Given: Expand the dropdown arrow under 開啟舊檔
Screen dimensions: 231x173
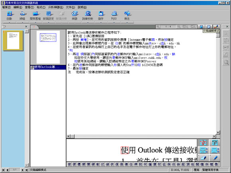Looking at the screenshot, I should click(35, 23).
